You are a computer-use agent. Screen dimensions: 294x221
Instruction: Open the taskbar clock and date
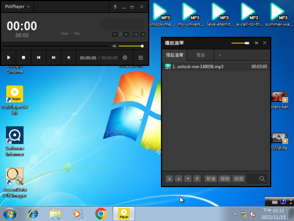point(273,214)
